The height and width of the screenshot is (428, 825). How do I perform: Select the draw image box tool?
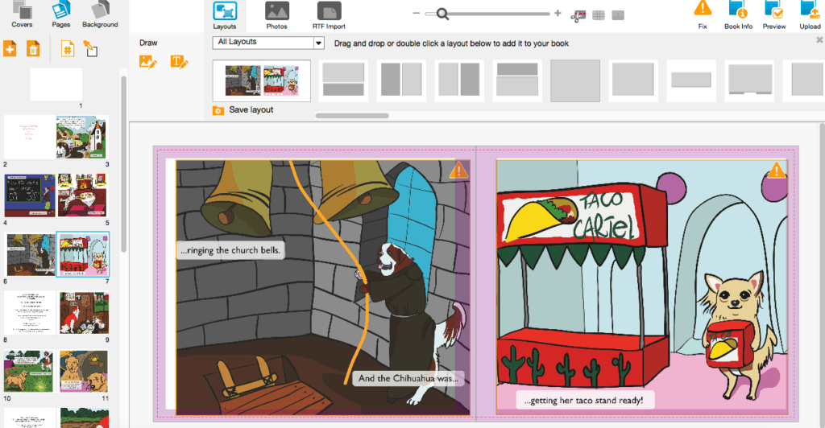tap(148, 63)
